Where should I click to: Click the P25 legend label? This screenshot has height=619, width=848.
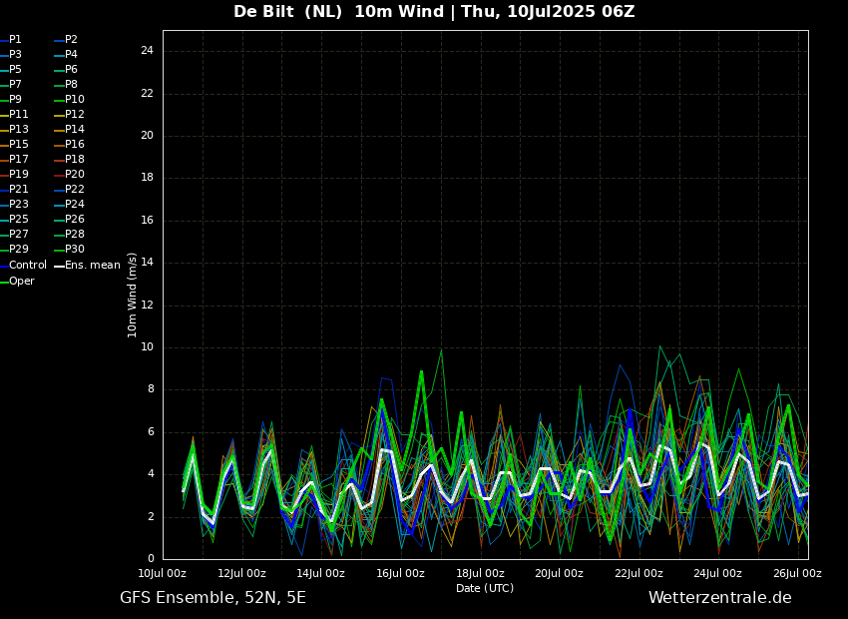point(19,220)
